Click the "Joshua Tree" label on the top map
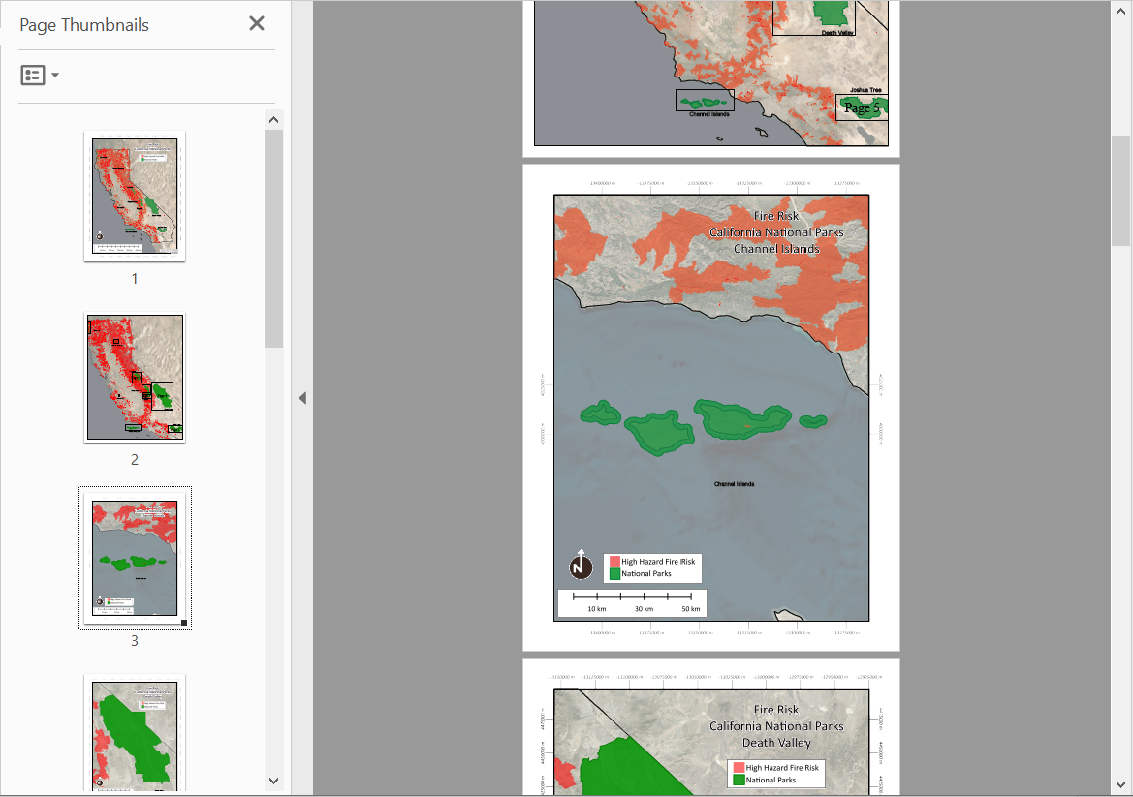 (x=865, y=90)
